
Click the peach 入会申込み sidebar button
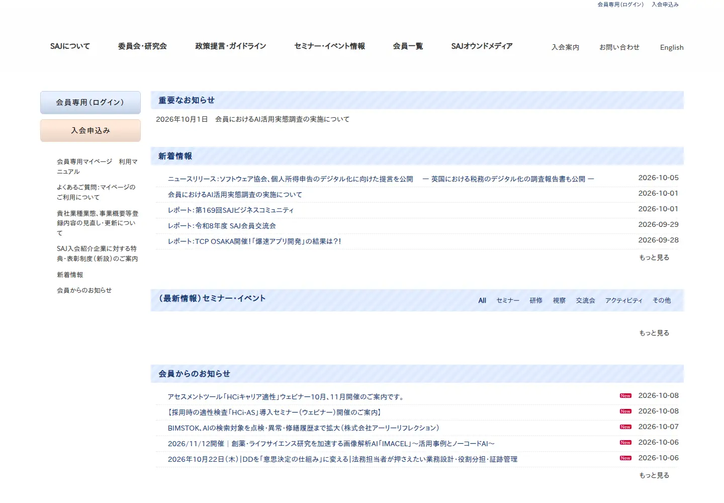(x=90, y=131)
